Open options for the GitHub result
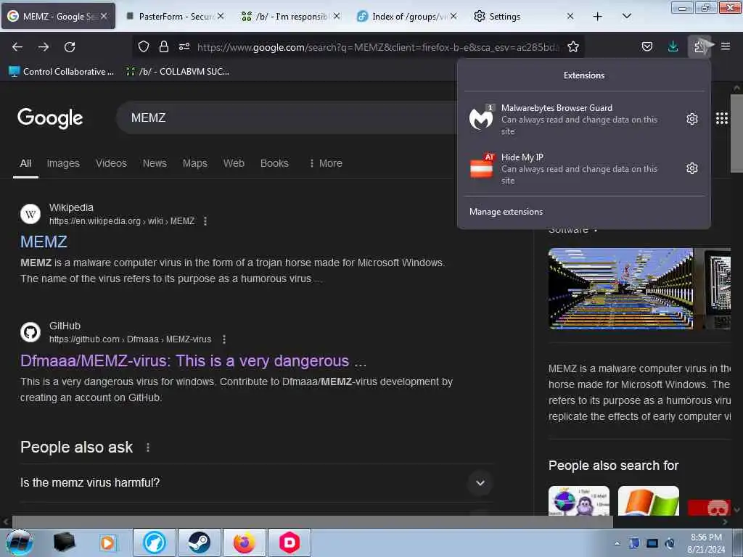Viewport: 743px width, 557px height. click(224, 339)
